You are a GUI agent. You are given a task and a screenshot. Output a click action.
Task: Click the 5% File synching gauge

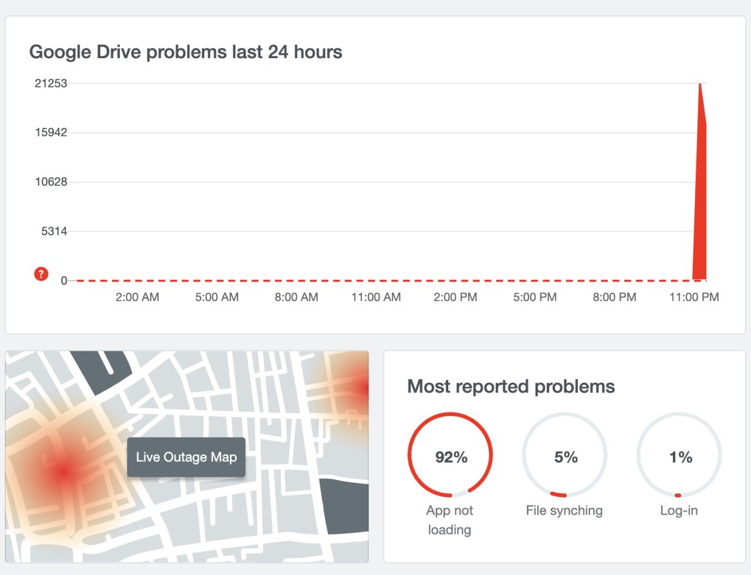[564, 455]
